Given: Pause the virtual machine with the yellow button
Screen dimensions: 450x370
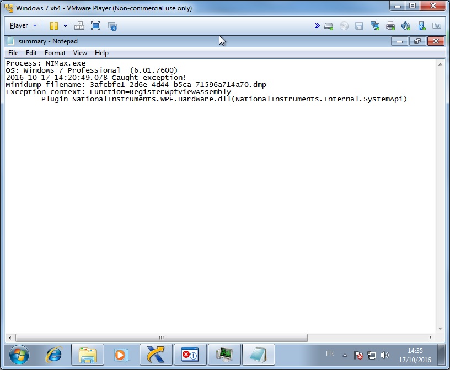Looking at the screenshot, I should (54, 26).
